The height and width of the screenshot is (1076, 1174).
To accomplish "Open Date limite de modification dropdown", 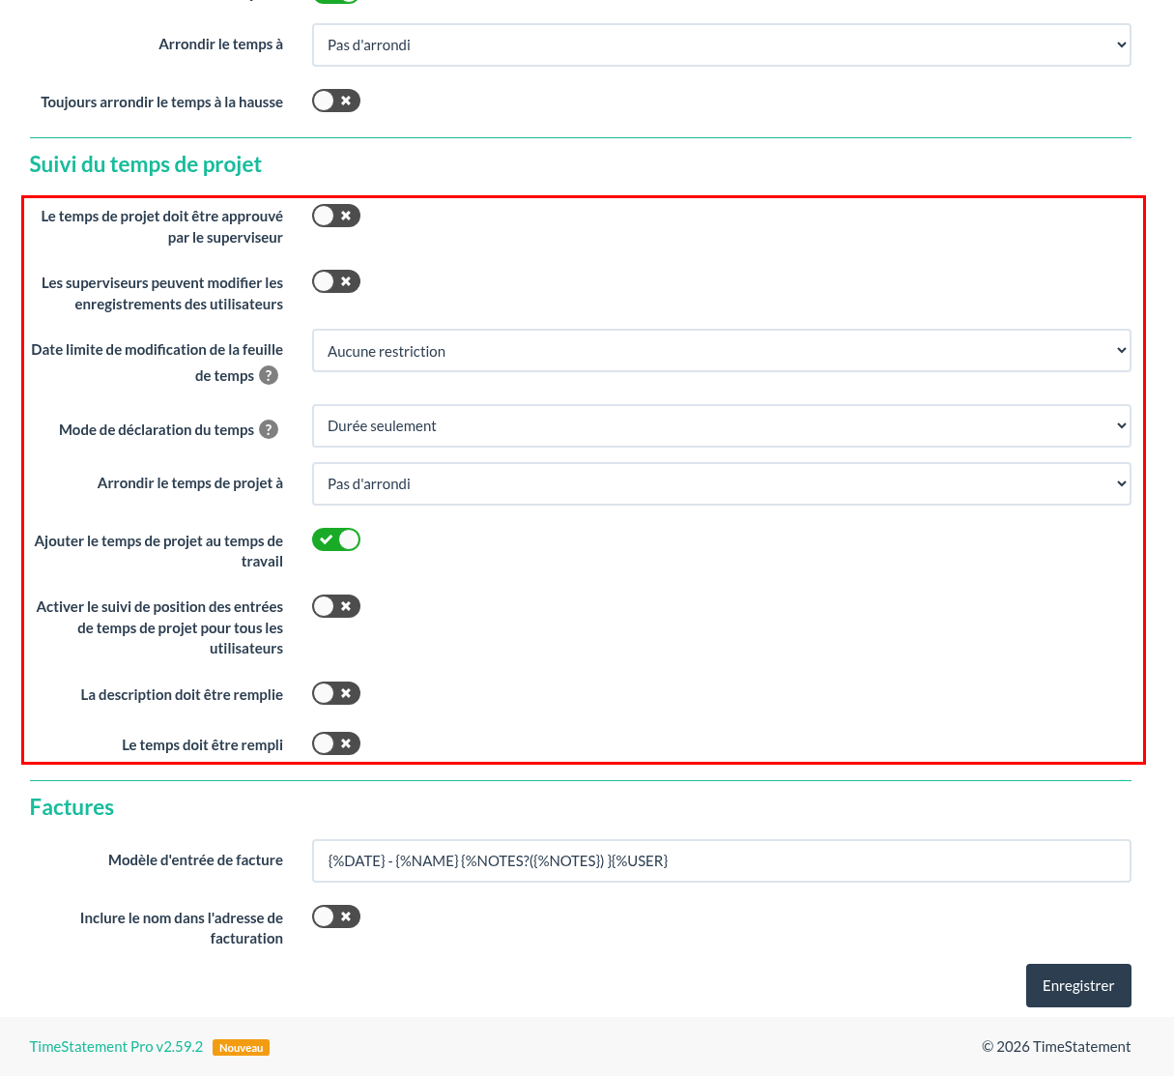I will (722, 351).
